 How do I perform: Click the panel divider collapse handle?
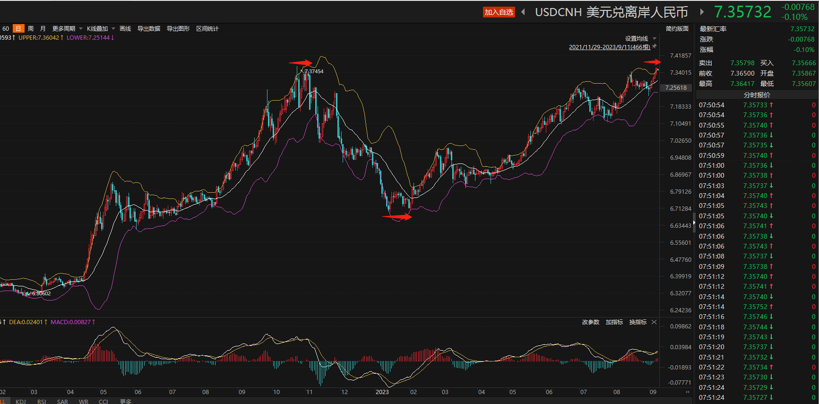point(694,220)
